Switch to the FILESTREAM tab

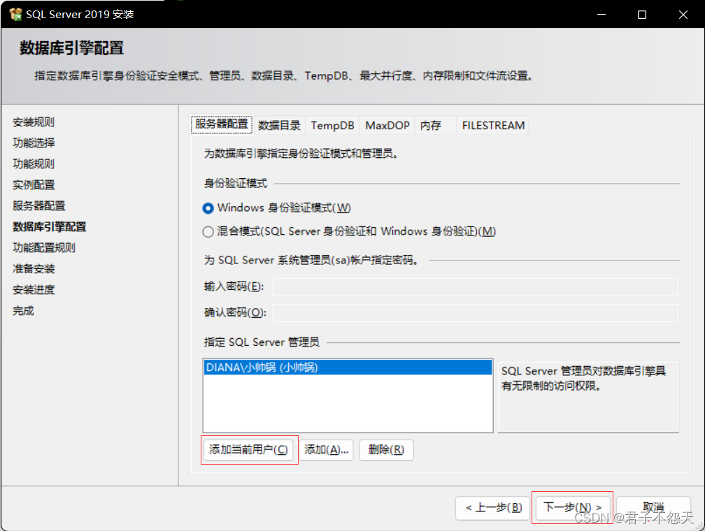tap(493, 125)
